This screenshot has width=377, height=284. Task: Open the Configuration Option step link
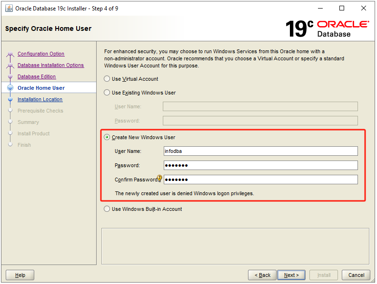pyautogui.click(x=41, y=54)
